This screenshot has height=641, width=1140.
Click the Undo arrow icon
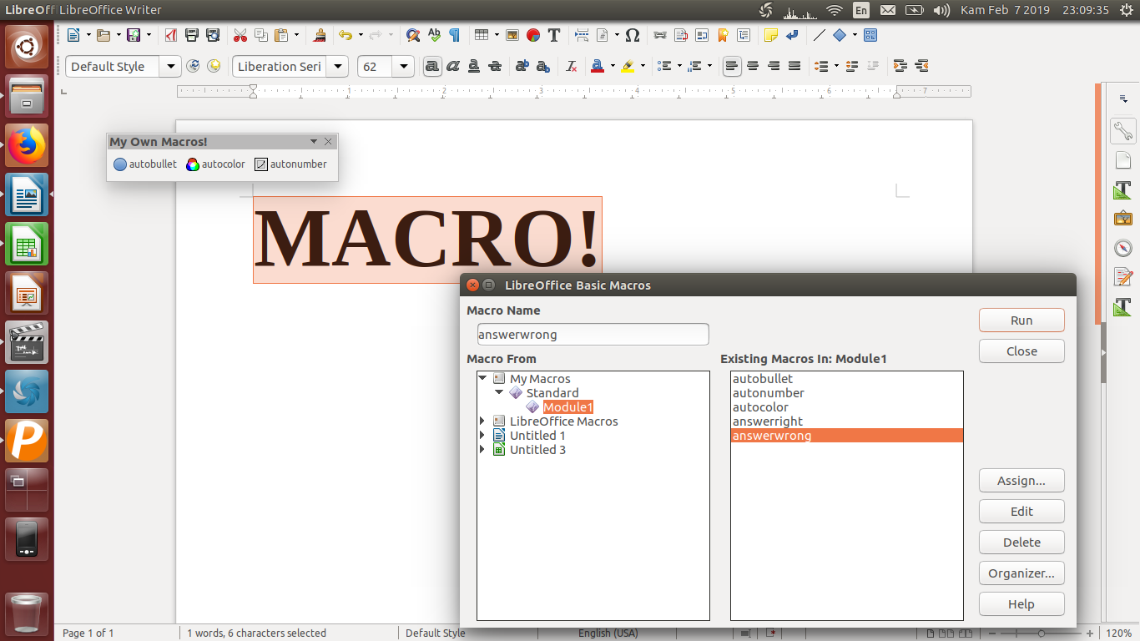[x=345, y=35]
